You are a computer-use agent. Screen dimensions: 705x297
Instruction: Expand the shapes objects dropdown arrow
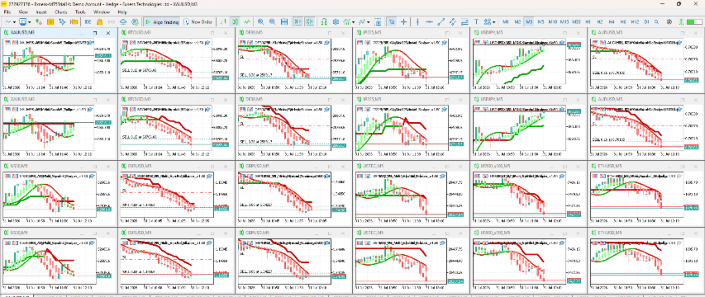[493, 21]
